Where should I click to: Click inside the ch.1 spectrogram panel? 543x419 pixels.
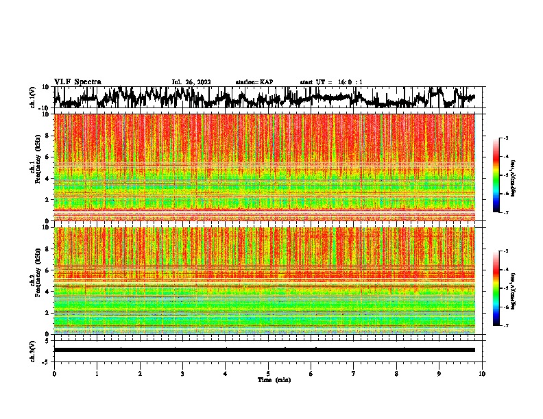point(265,167)
